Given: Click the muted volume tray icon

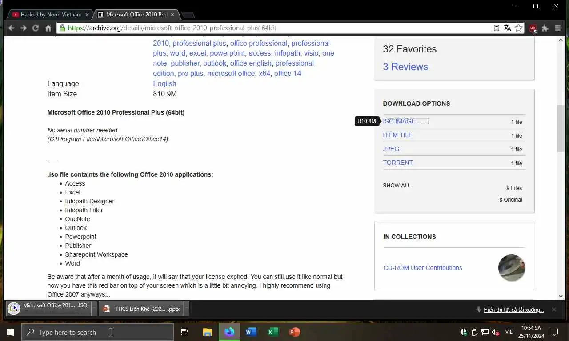Looking at the screenshot, I should [x=496, y=332].
